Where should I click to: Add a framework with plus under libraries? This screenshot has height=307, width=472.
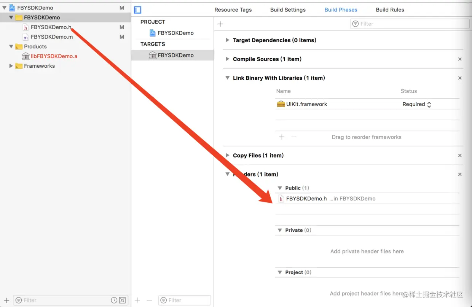point(282,137)
